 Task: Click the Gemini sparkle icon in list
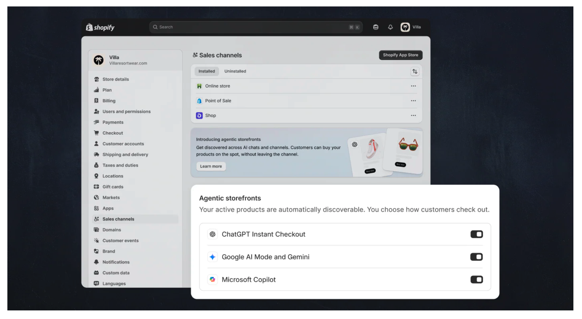[212, 257]
